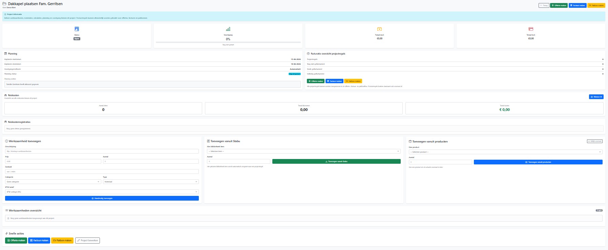The width and height of the screenshot is (608, 250).
Task: Click the kanban Status icon
Action: 77,29
